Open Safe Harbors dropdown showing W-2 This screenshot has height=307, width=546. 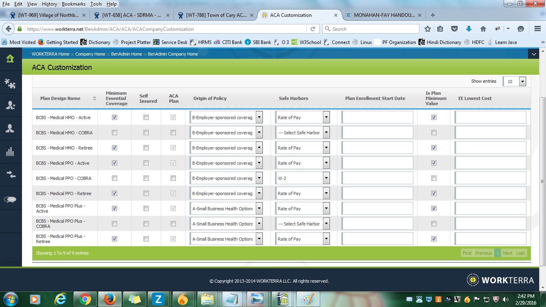pos(326,178)
